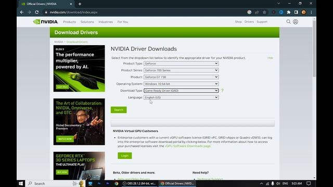The image size is (333, 187).
Task: Open the Extensions puzzle-piece menu
Action: pyautogui.click(x=289, y=12)
